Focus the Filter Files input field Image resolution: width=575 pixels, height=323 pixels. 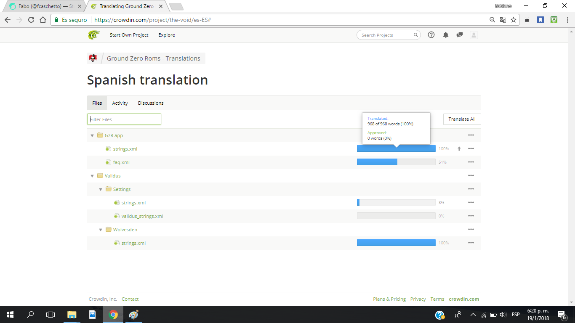(x=124, y=119)
